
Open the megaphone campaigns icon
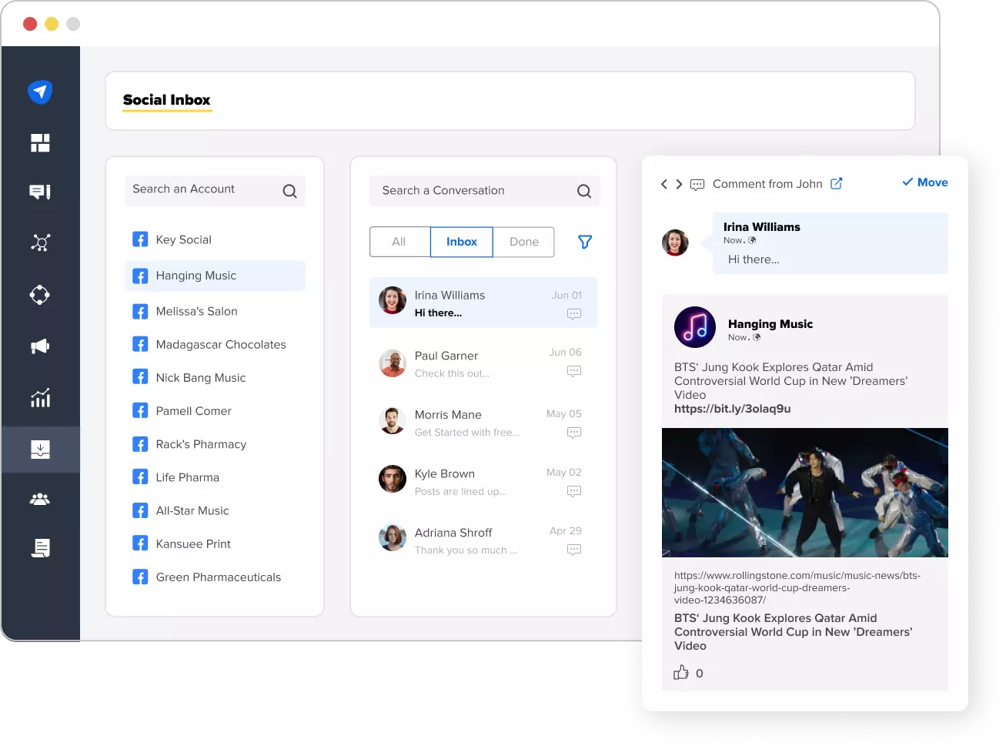40,347
